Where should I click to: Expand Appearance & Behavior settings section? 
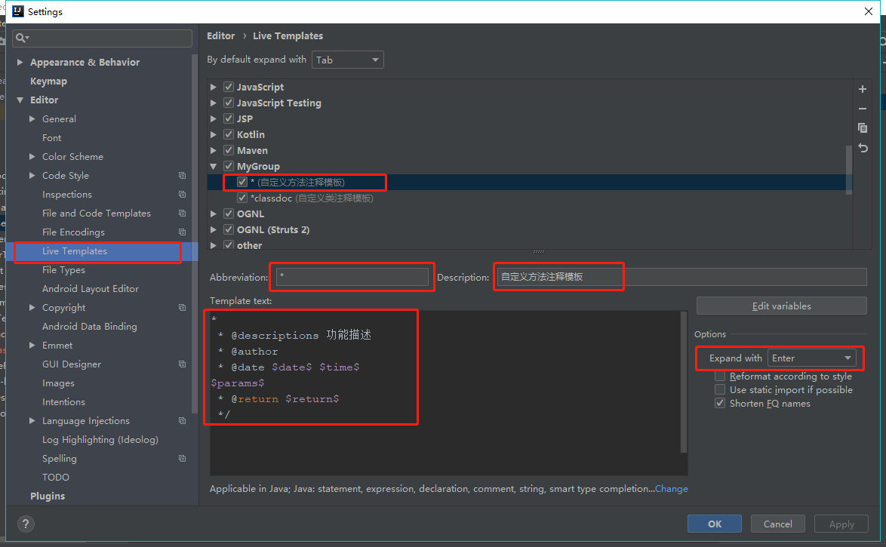tap(20, 62)
